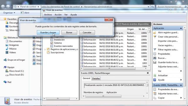Screen dimensions: 188x106
Task: Click Propiedades icon under Aplicación
Action: 155,54
